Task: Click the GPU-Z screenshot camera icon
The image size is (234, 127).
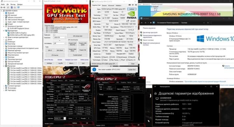Action: pyautogui.click(x=130, y=5)
